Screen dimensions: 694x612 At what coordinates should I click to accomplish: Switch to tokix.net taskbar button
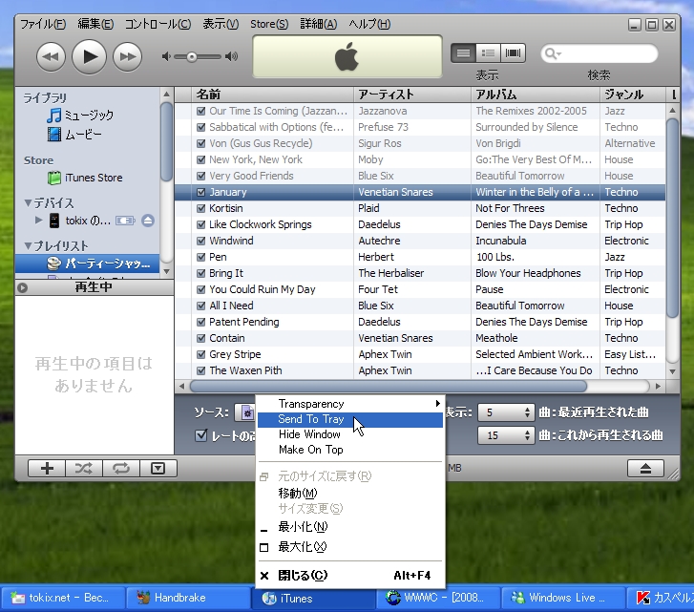tap(63, 599)
